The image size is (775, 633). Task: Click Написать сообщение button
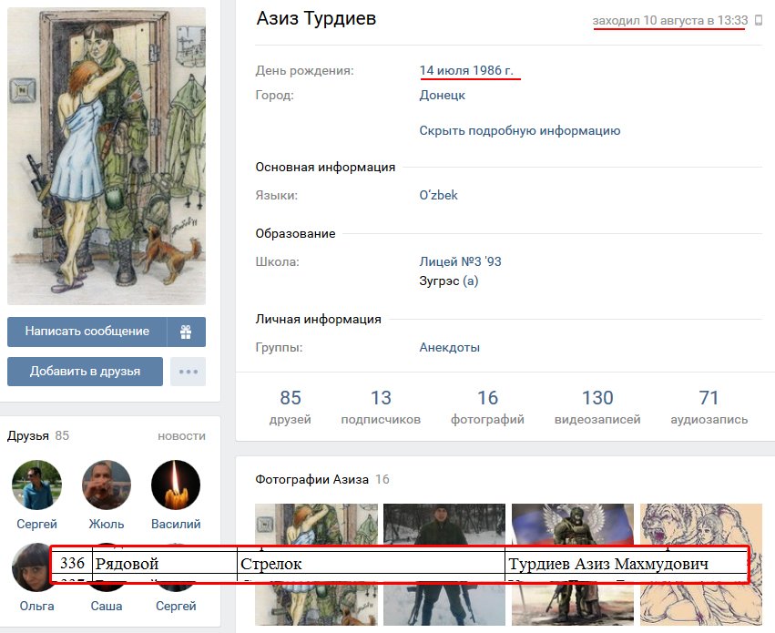coord(87,332)
